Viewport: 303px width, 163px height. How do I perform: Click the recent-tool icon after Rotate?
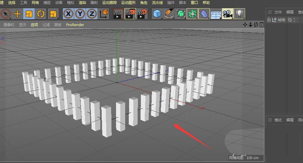pos(53,14)
